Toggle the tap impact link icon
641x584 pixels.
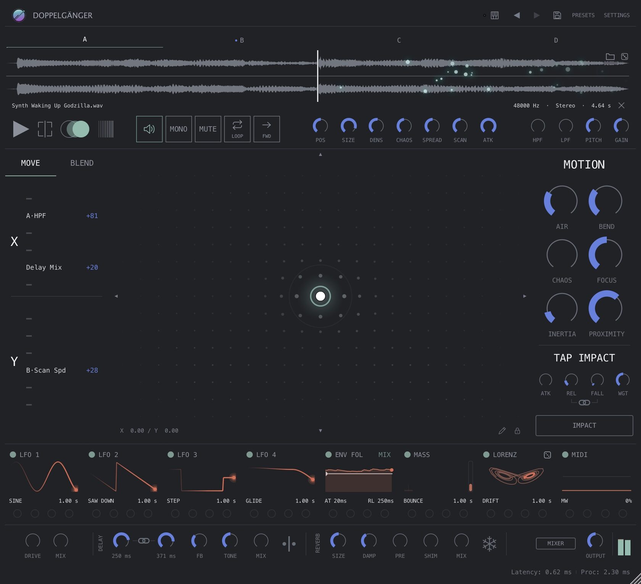584,402
